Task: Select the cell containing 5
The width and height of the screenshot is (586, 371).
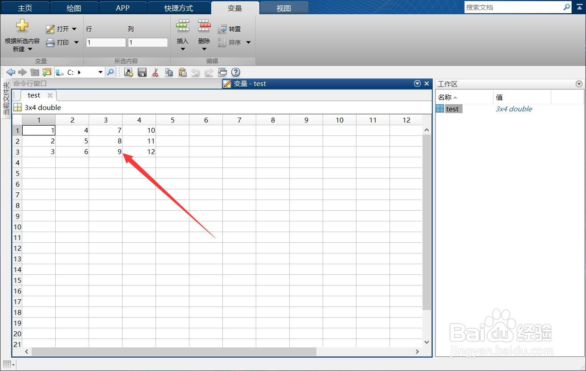Action: (72, 141)
